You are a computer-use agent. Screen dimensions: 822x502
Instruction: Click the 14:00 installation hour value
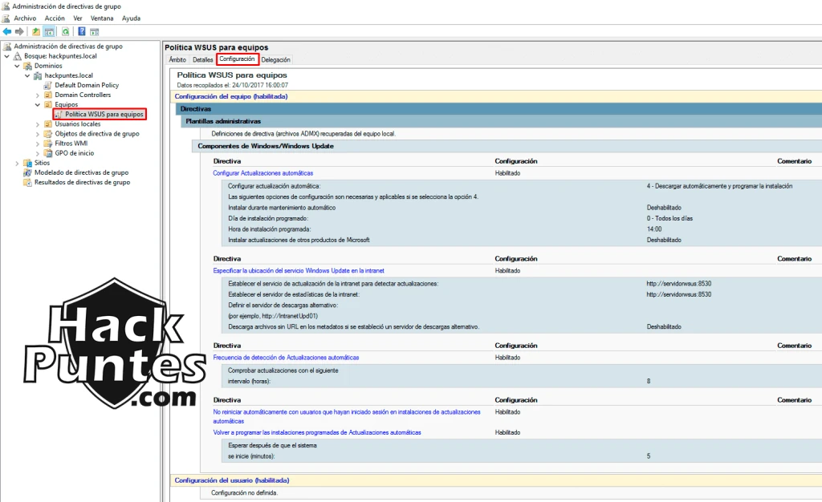[653, 229]
